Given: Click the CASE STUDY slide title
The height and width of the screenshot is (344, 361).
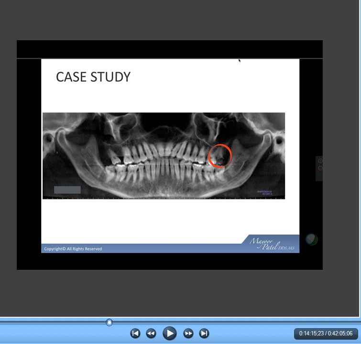Looking at the screenshot, I should click(x=93, y=77).
